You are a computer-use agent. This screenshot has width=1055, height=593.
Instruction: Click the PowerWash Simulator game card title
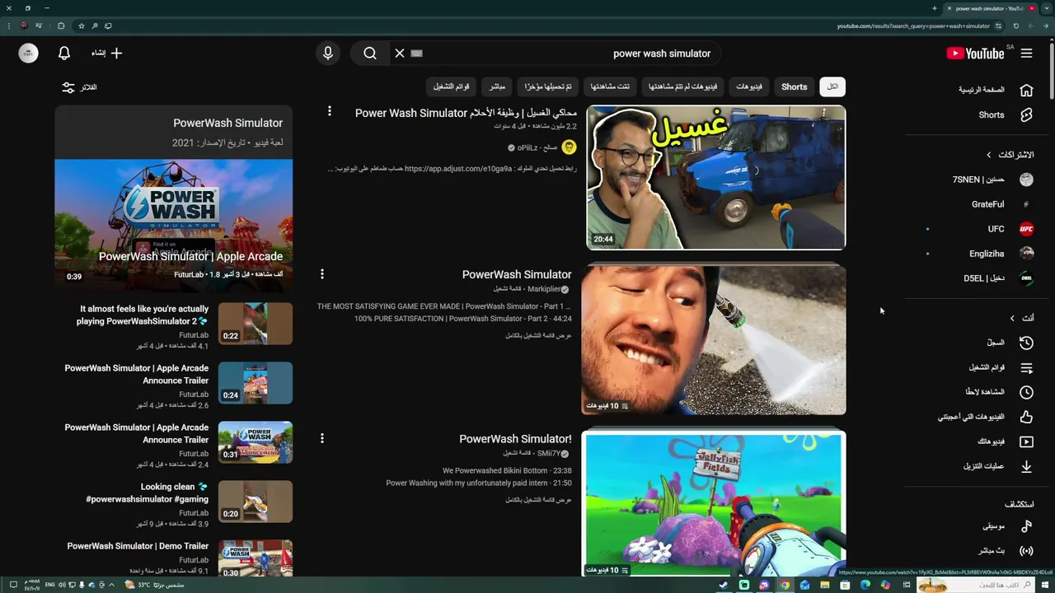(227, 123)
